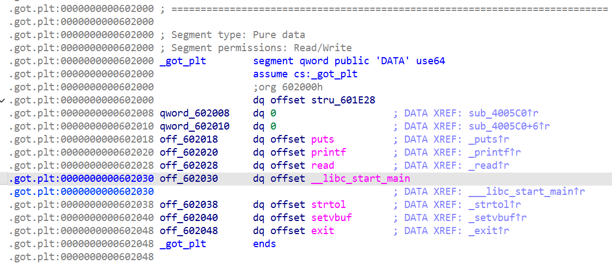The image size is (612, 264).
Task: Open the read symbol reference
Action: (323, 165)
